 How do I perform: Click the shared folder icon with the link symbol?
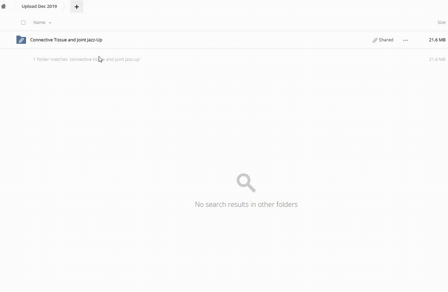[x=21, y=40]
